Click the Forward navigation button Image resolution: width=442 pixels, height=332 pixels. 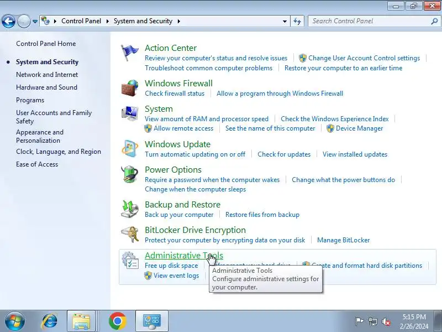coord(24,21)
